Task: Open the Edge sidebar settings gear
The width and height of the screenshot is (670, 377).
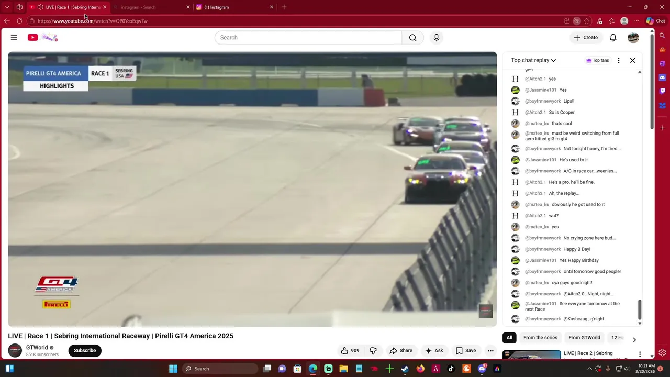Action: click(662, 352)
